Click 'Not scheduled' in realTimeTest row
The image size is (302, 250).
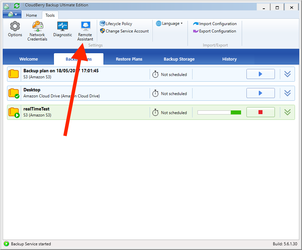pyautogui.click(x=174, y=112)
